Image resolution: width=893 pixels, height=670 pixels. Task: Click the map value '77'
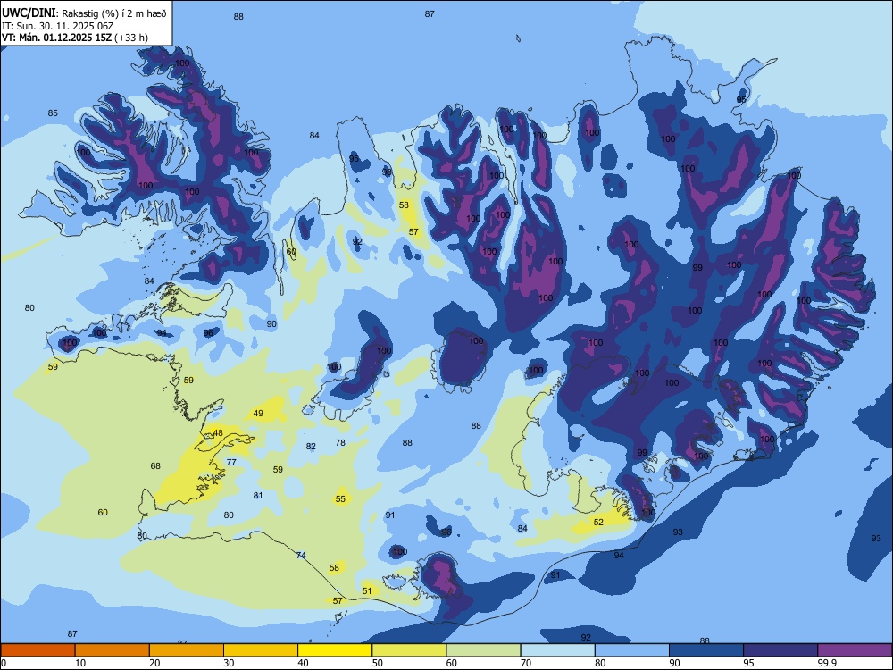coord(230,462)
